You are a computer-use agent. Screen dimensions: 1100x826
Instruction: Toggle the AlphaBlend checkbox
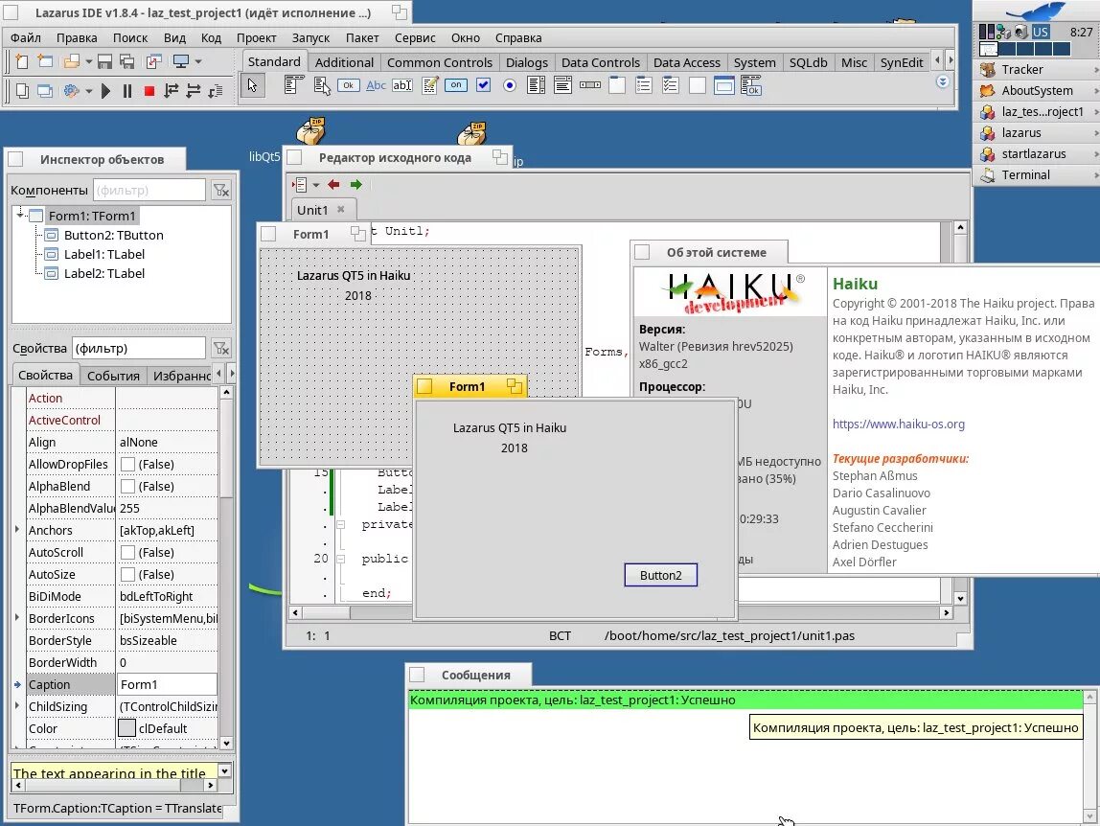[x=127, y=486]
